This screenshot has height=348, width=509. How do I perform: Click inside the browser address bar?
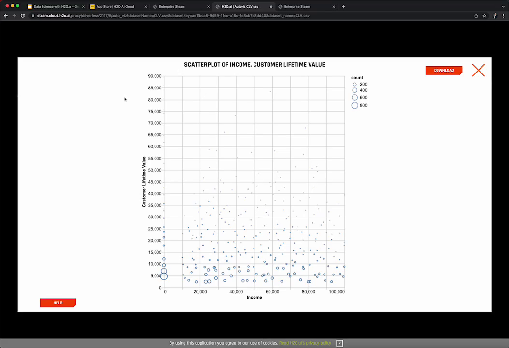[193, 15]
